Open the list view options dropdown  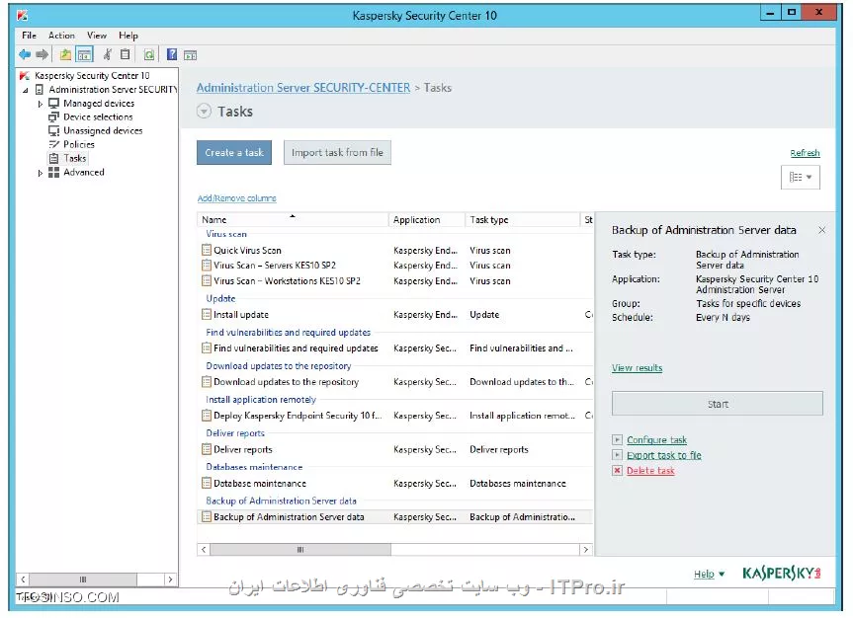pos(801,177)
